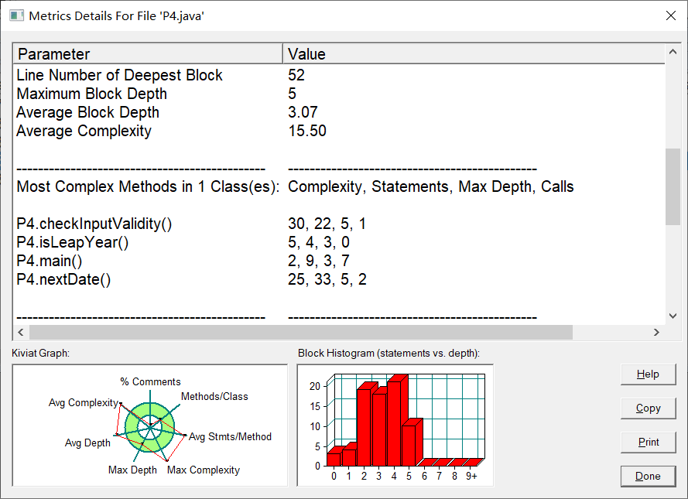This screenshot has width=688, height=499.
Task: Click the window app icon in title bar
Action: point(17,15)
